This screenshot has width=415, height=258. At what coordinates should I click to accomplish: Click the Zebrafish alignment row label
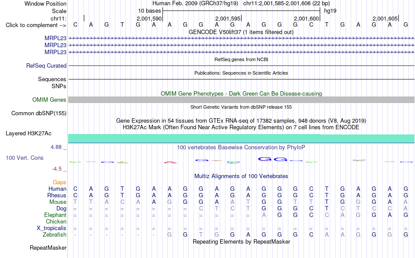55,235
